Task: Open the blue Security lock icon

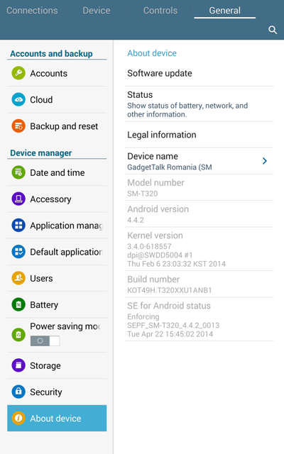Action: (x=18, y=392)
